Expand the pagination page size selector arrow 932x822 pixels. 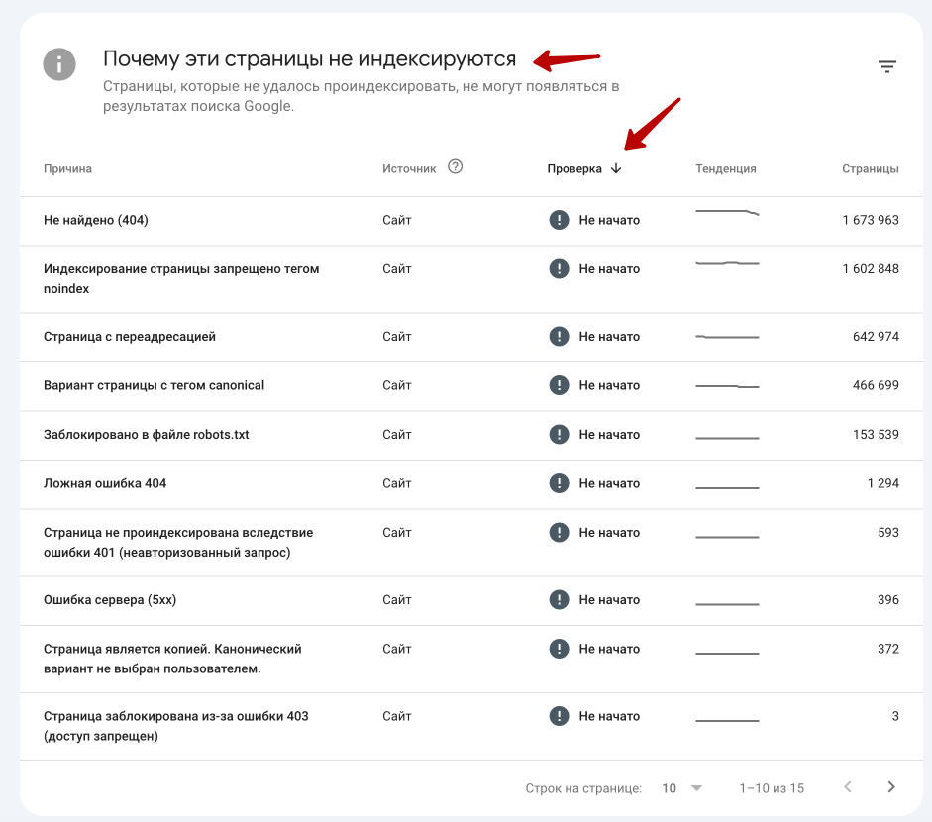[695, 787]
